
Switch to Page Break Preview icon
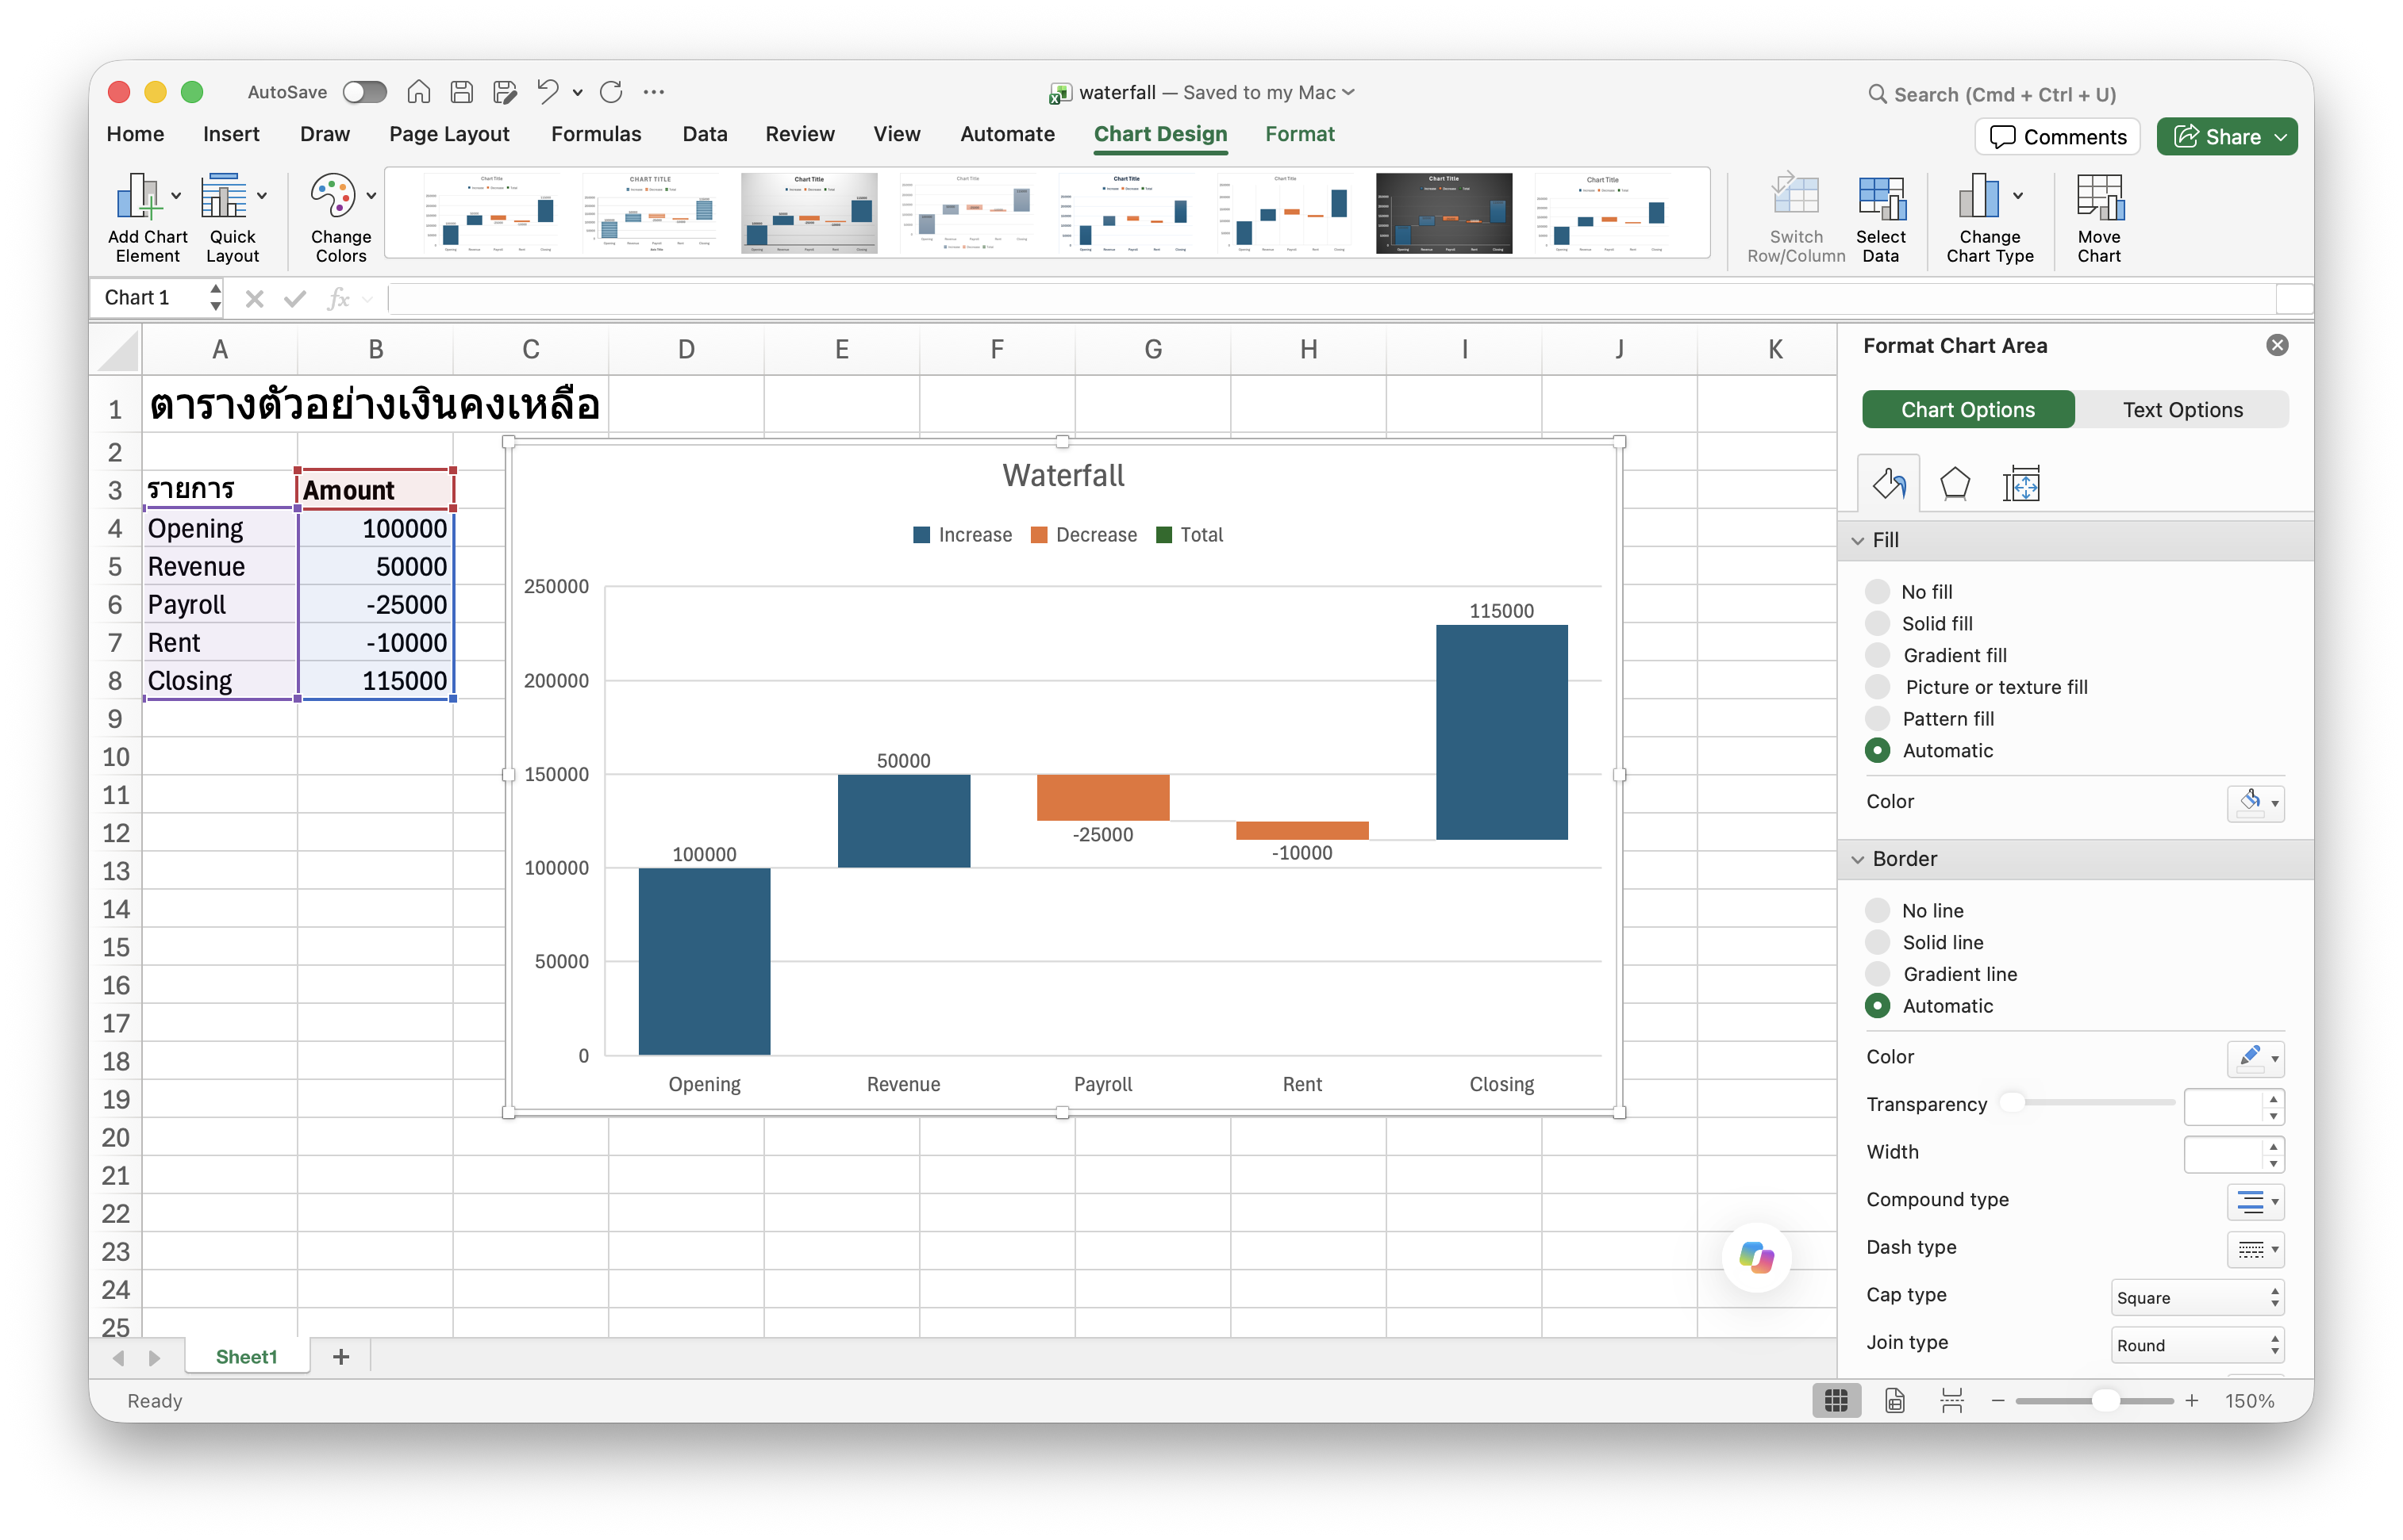1951,1400
